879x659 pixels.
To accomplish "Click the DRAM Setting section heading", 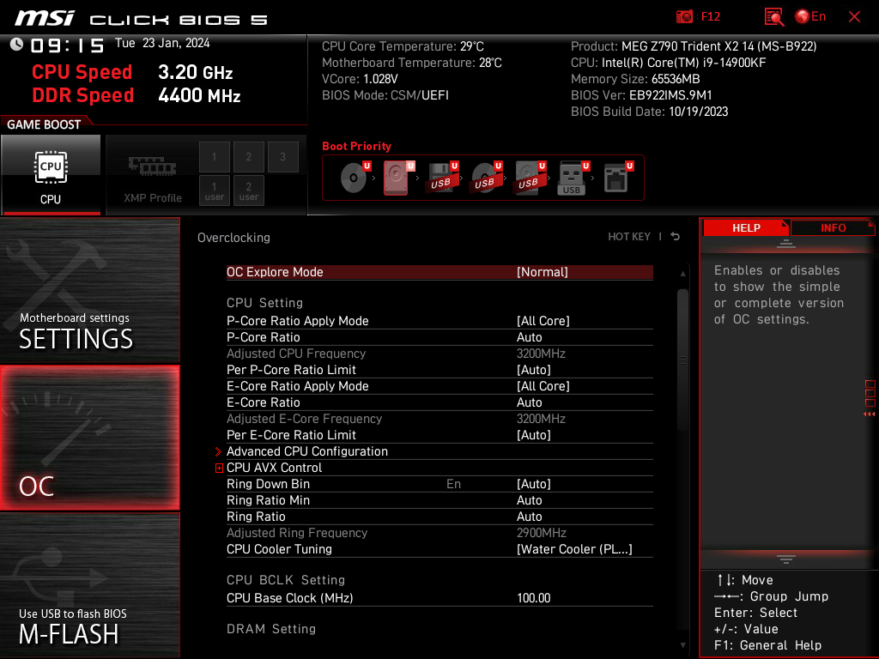I will (271, 629).
